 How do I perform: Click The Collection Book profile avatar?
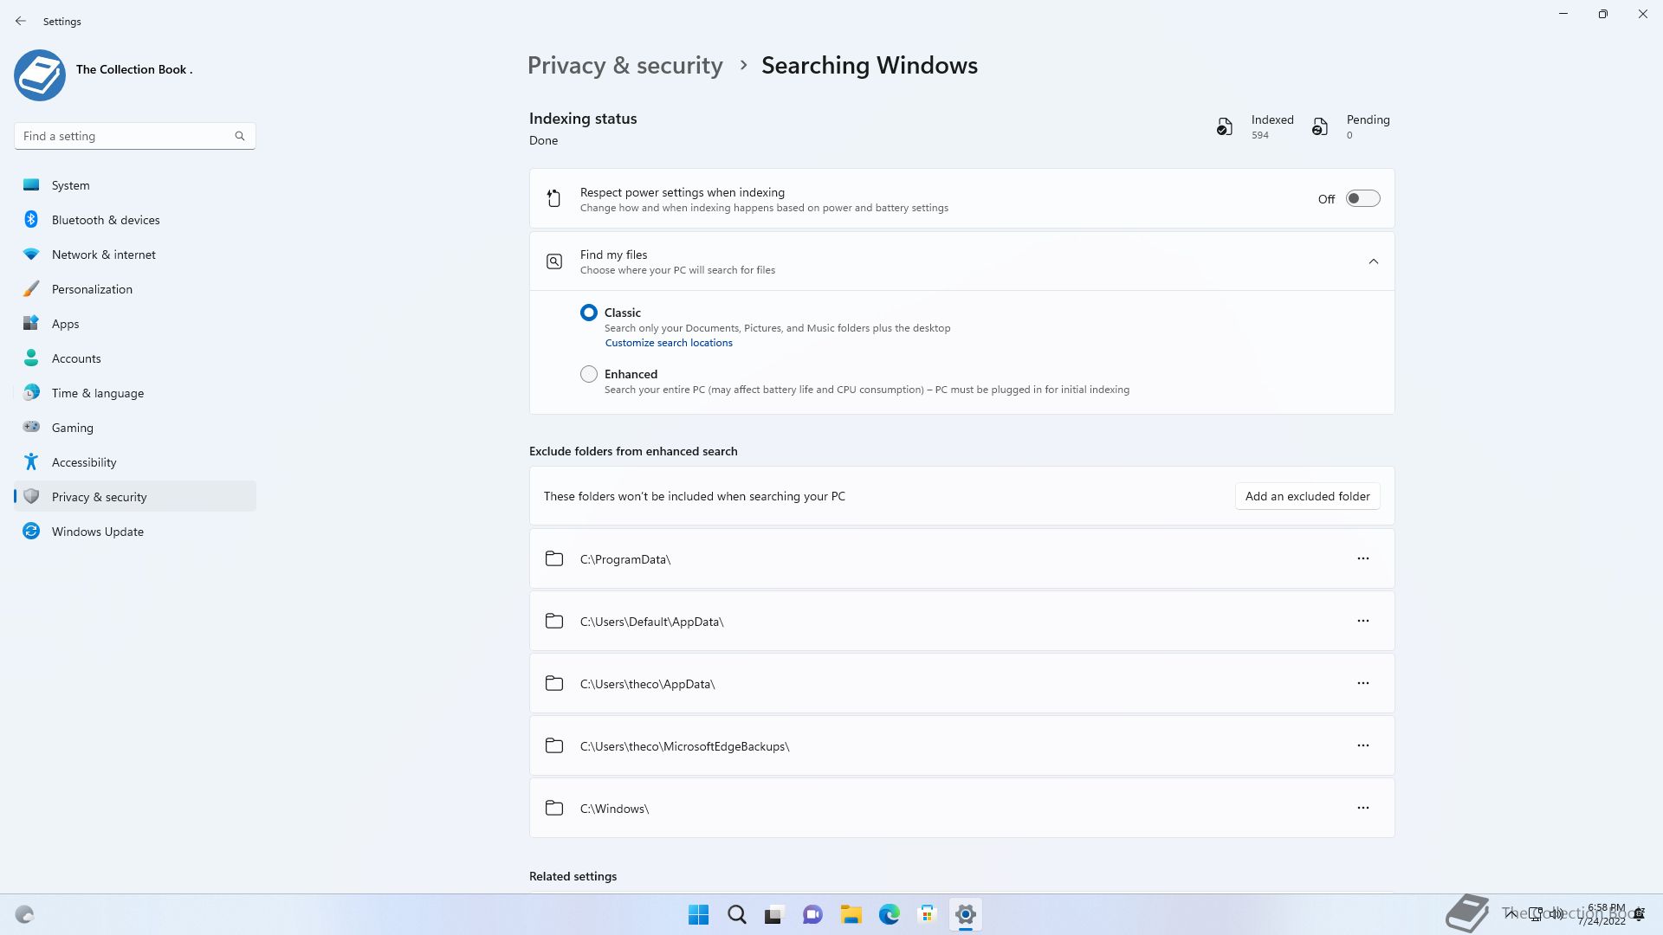tap(40, 74)
